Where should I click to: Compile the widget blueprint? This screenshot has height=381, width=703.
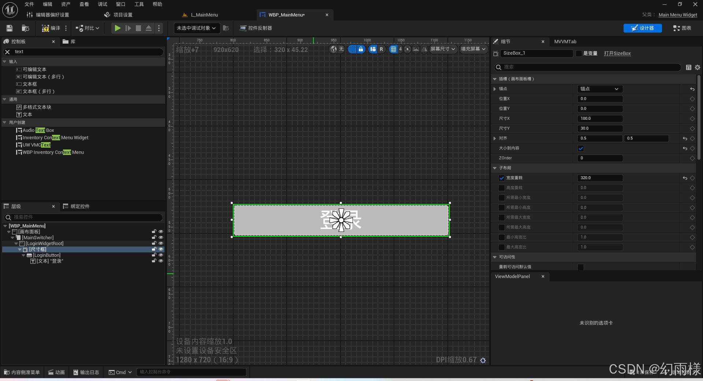51,28
